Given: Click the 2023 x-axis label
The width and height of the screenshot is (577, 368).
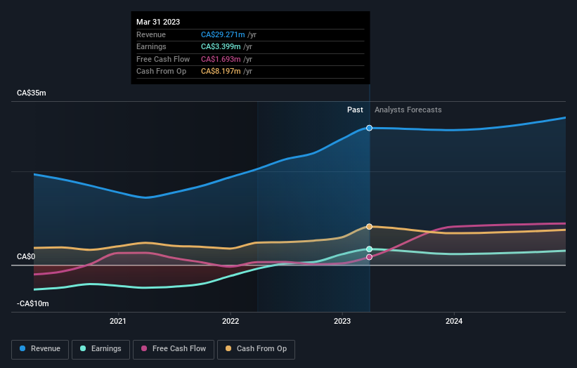Looking at the screenshot, I should 342,322.
